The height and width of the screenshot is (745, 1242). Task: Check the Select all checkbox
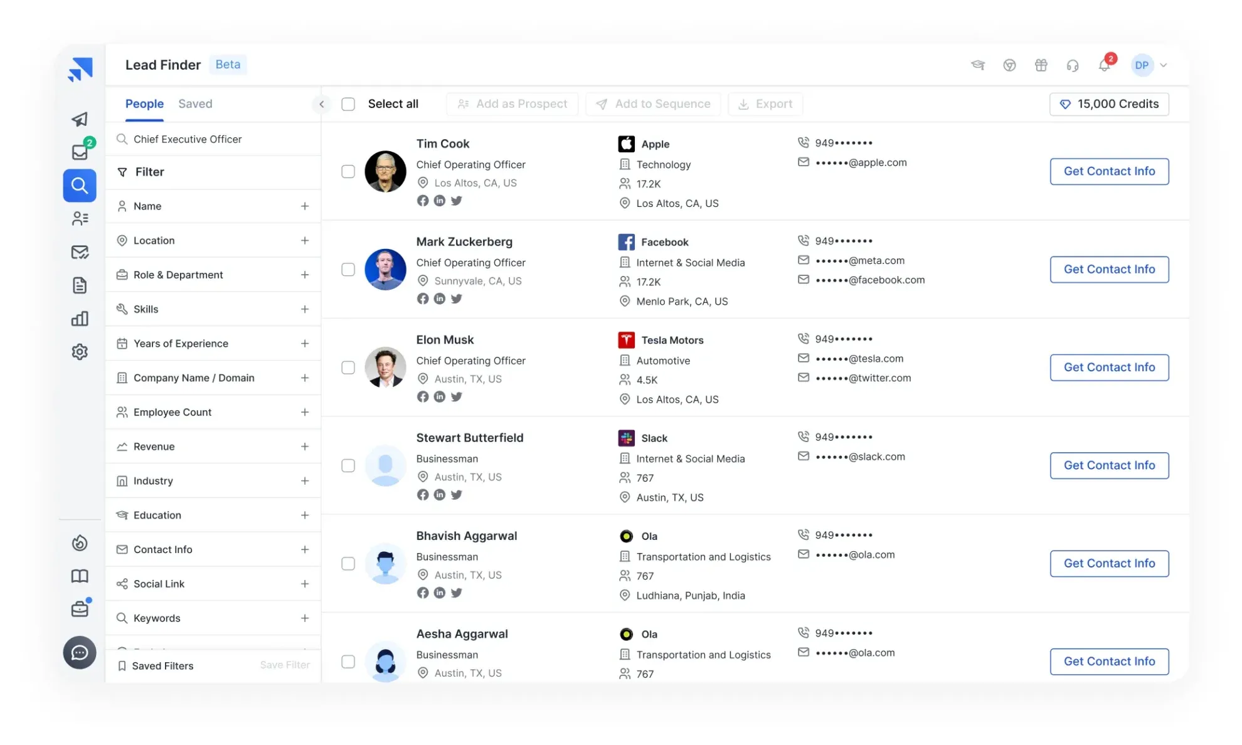pyautogui.click(x=348, y=104)
